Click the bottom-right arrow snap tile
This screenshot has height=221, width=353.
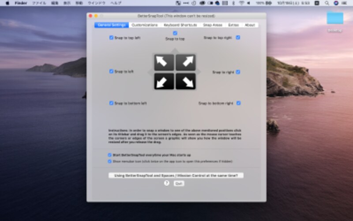[x=185, y=81]
